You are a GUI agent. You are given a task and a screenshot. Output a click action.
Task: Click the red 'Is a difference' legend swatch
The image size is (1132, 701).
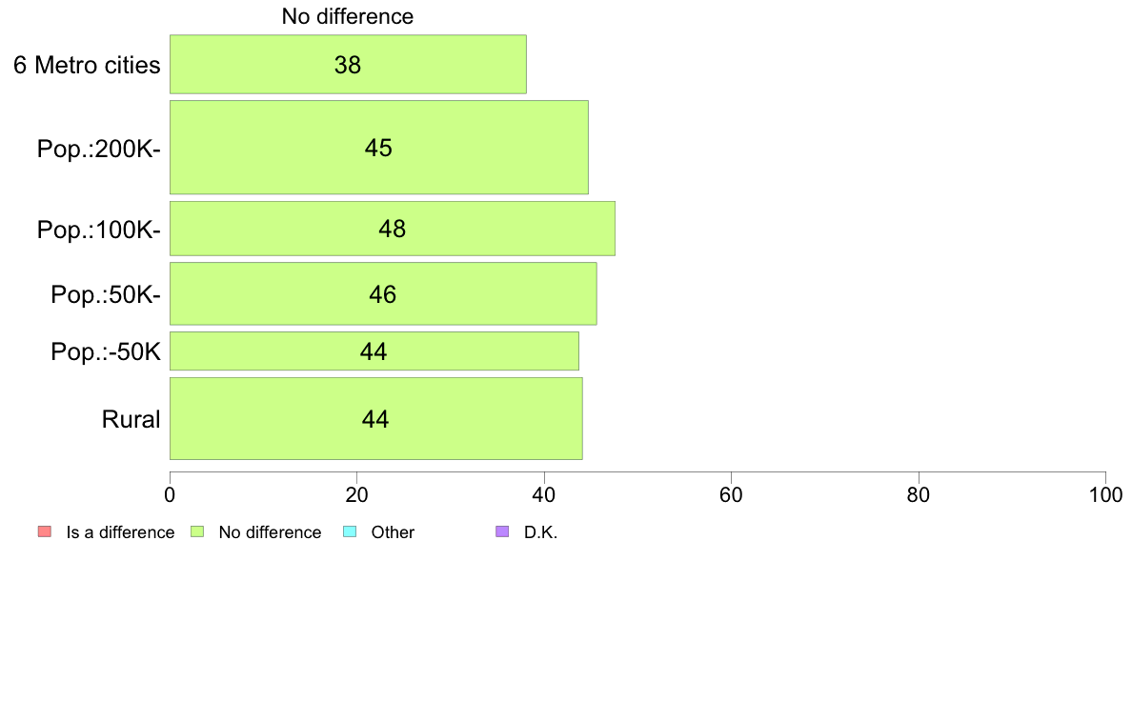[45, 532]
